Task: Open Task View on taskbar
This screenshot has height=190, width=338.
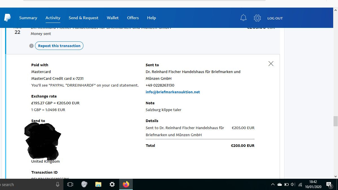Action: click(x=70, y=184)
